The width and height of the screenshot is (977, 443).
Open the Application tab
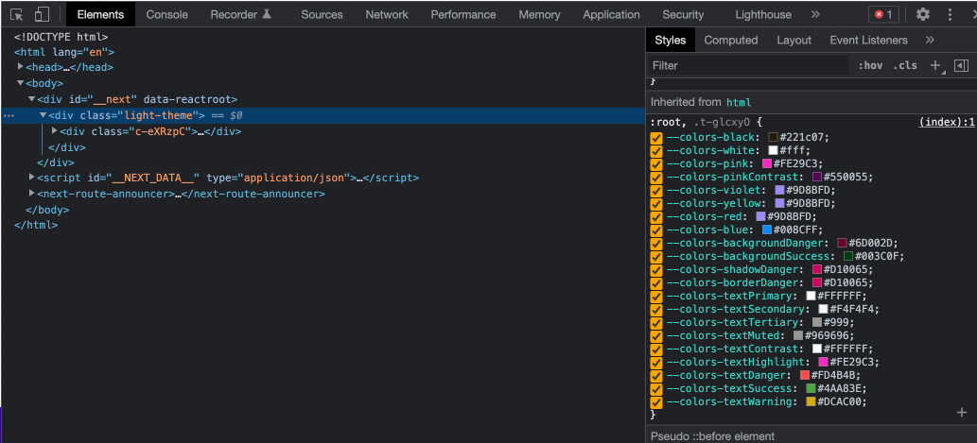tap(611, 14)
